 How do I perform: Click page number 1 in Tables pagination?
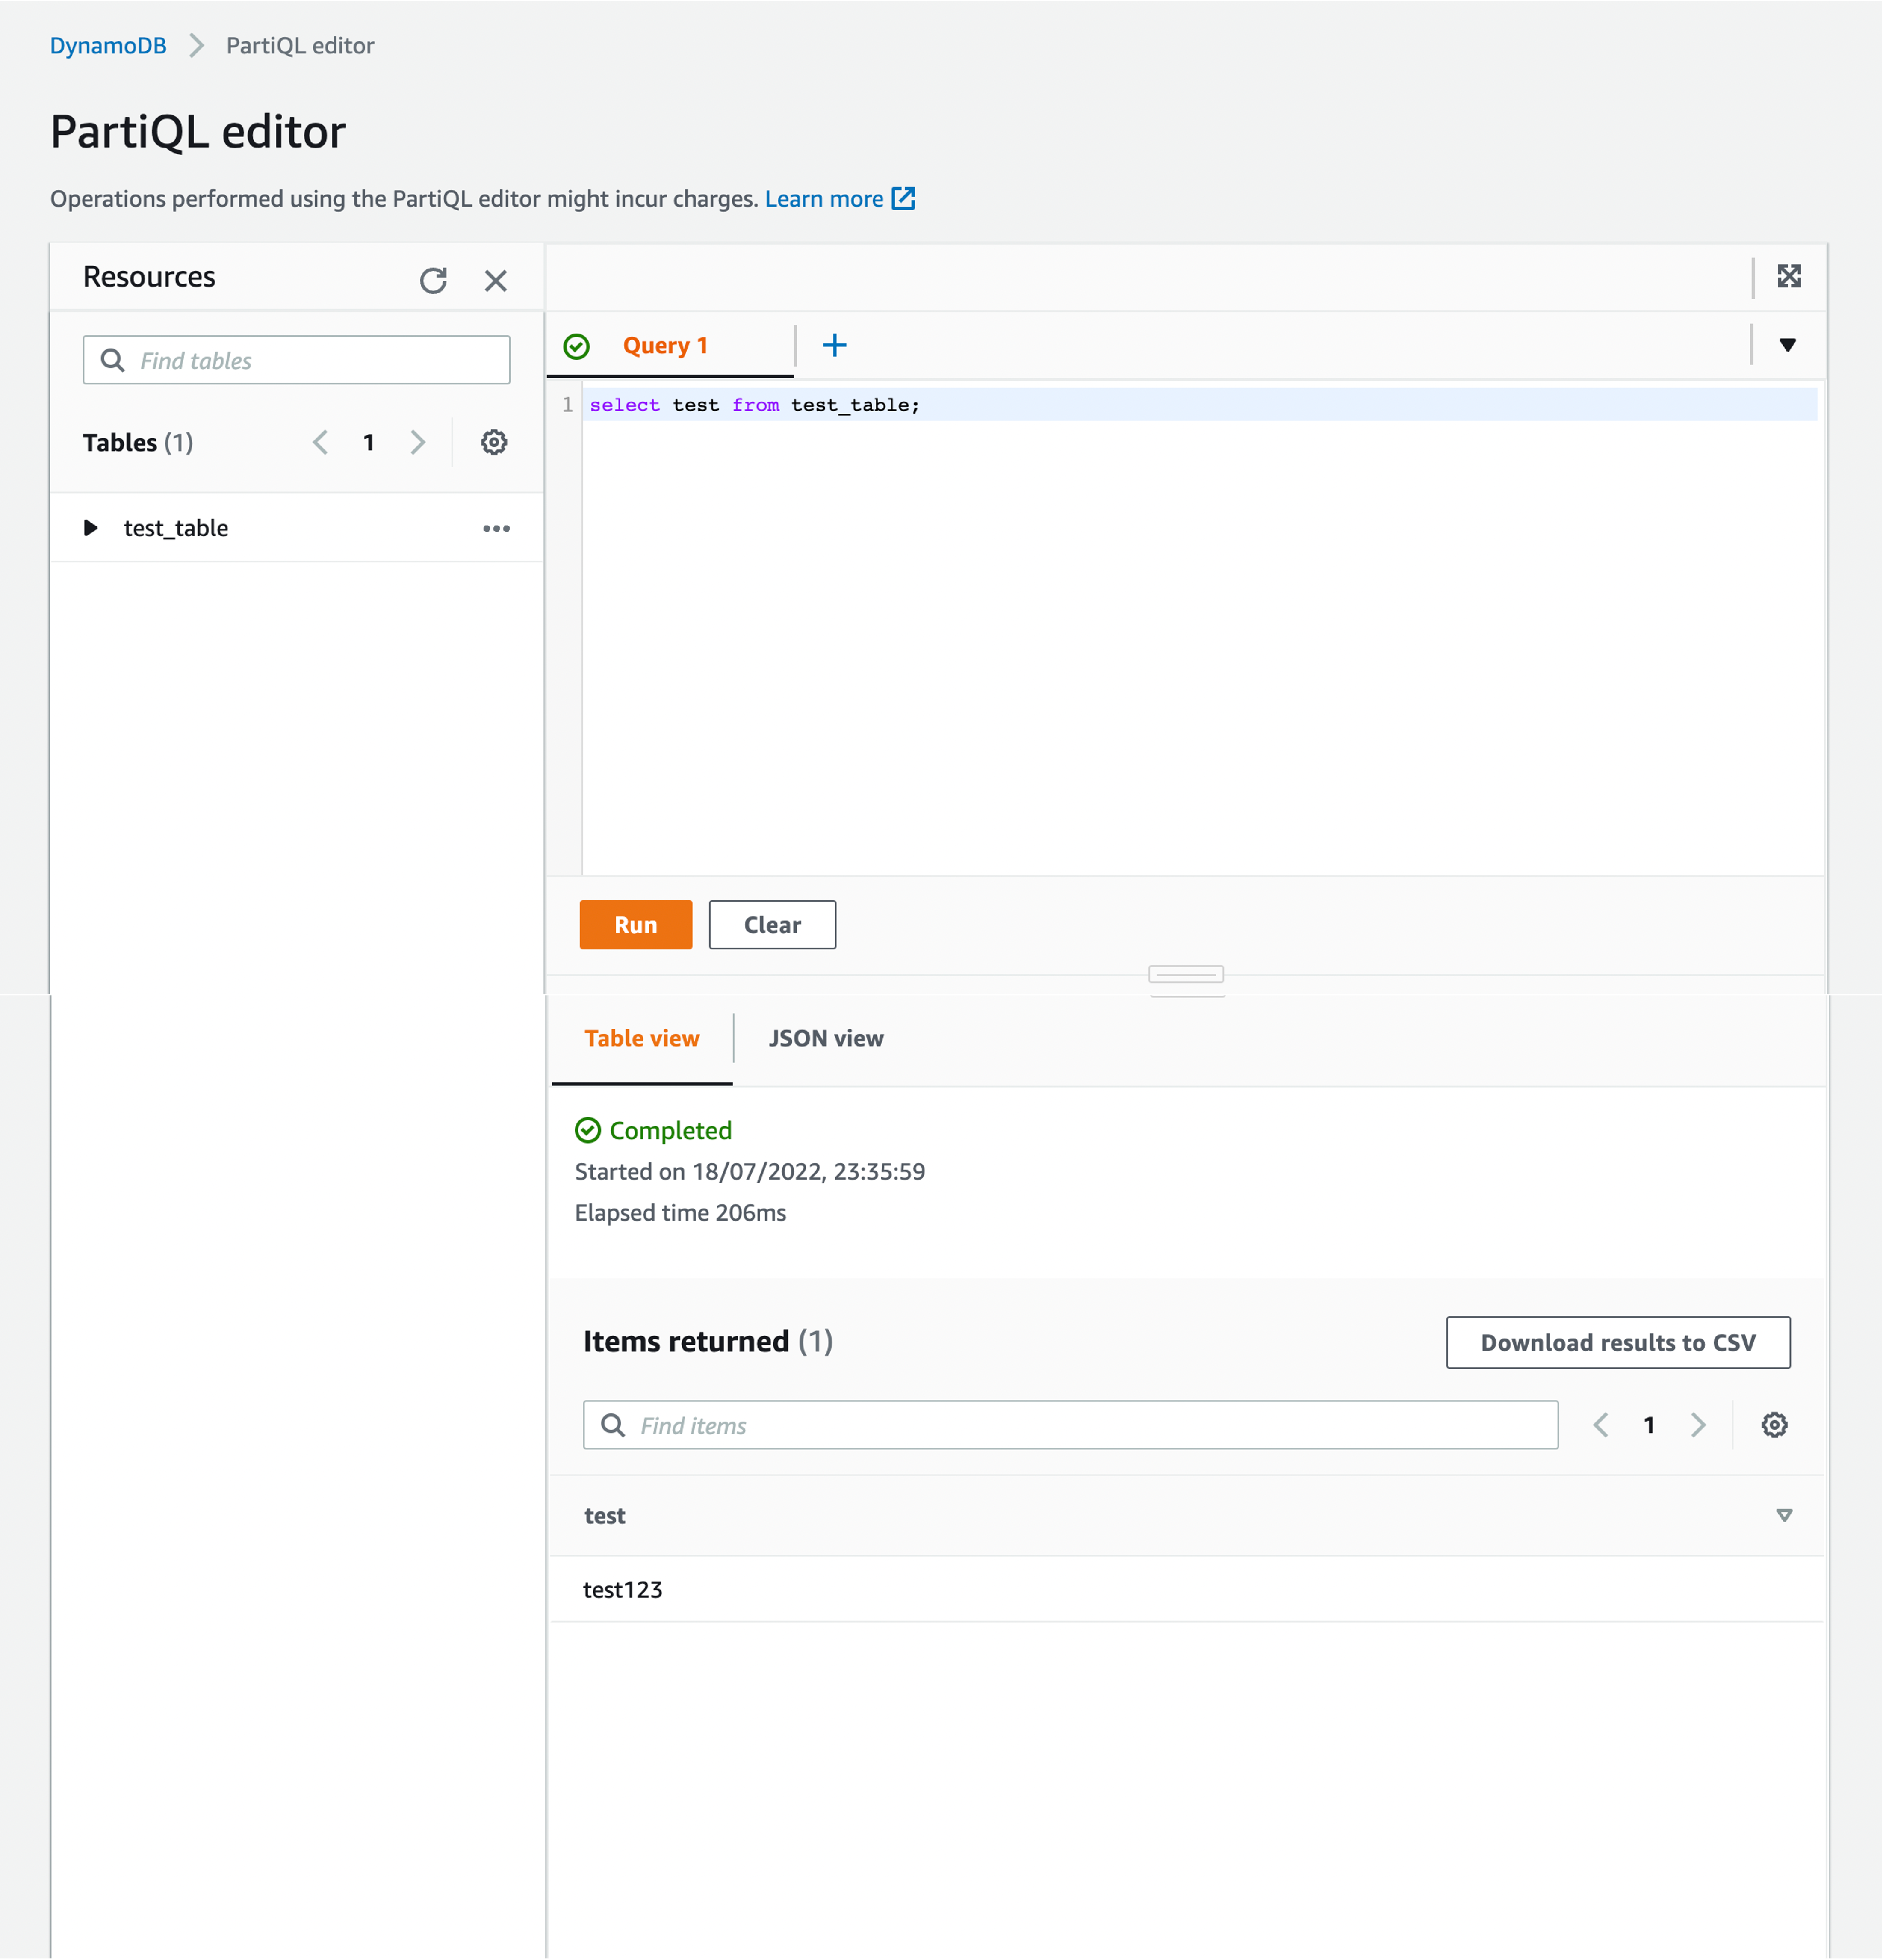(x=369, y=442)
